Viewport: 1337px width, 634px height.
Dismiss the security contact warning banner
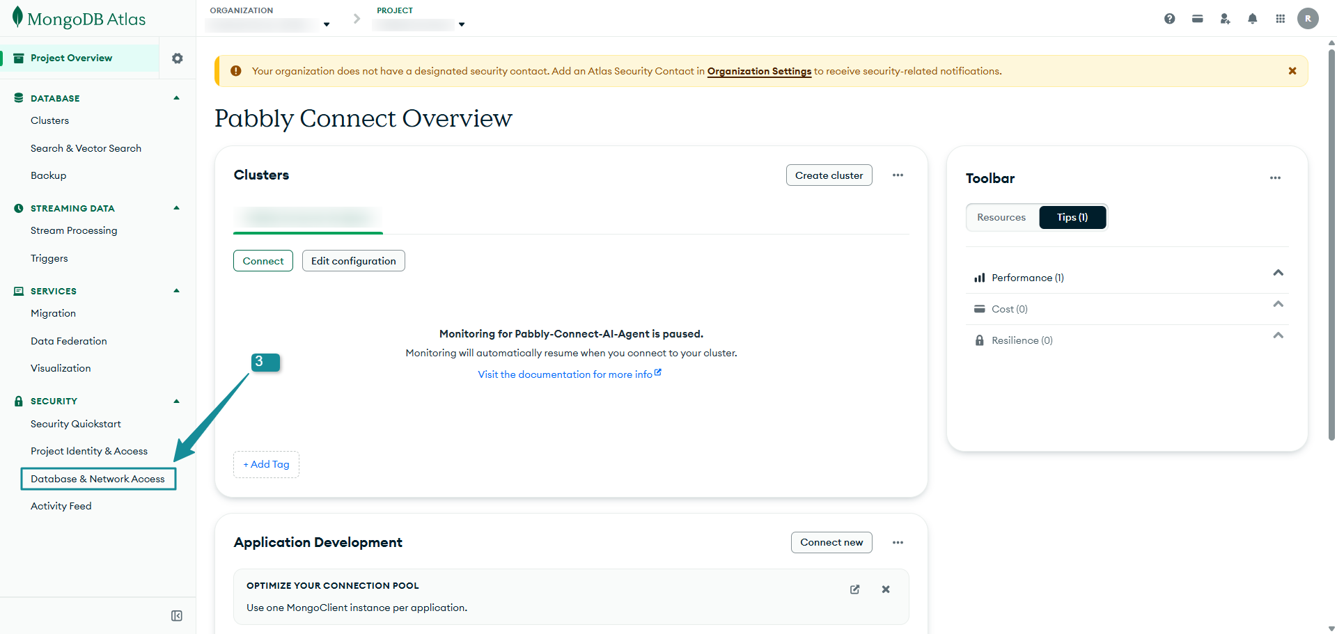click(x=1292, y=71)
